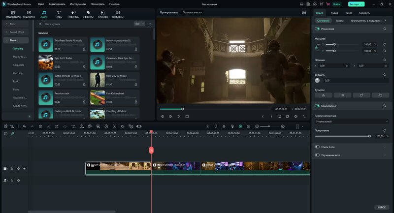
Task: Click the fullscreen expand icon in player
Action: point(304,117)
